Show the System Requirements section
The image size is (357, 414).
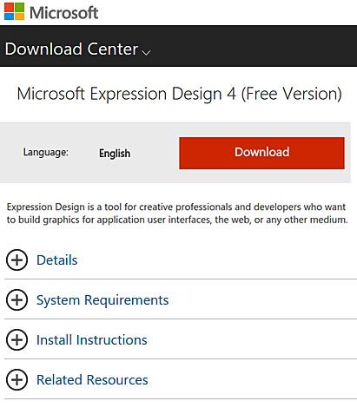(102, 300)
